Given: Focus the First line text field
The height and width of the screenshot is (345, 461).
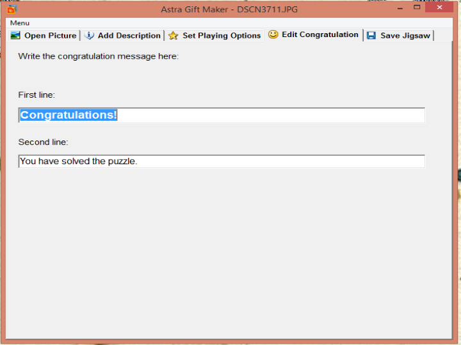Looking at the screenshot, I should 222,115.
